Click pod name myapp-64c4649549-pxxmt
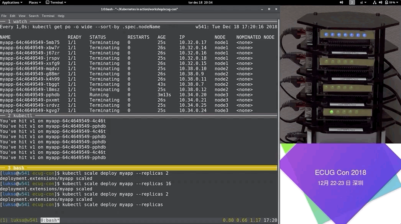401x224 pixels. coord(30,100)
